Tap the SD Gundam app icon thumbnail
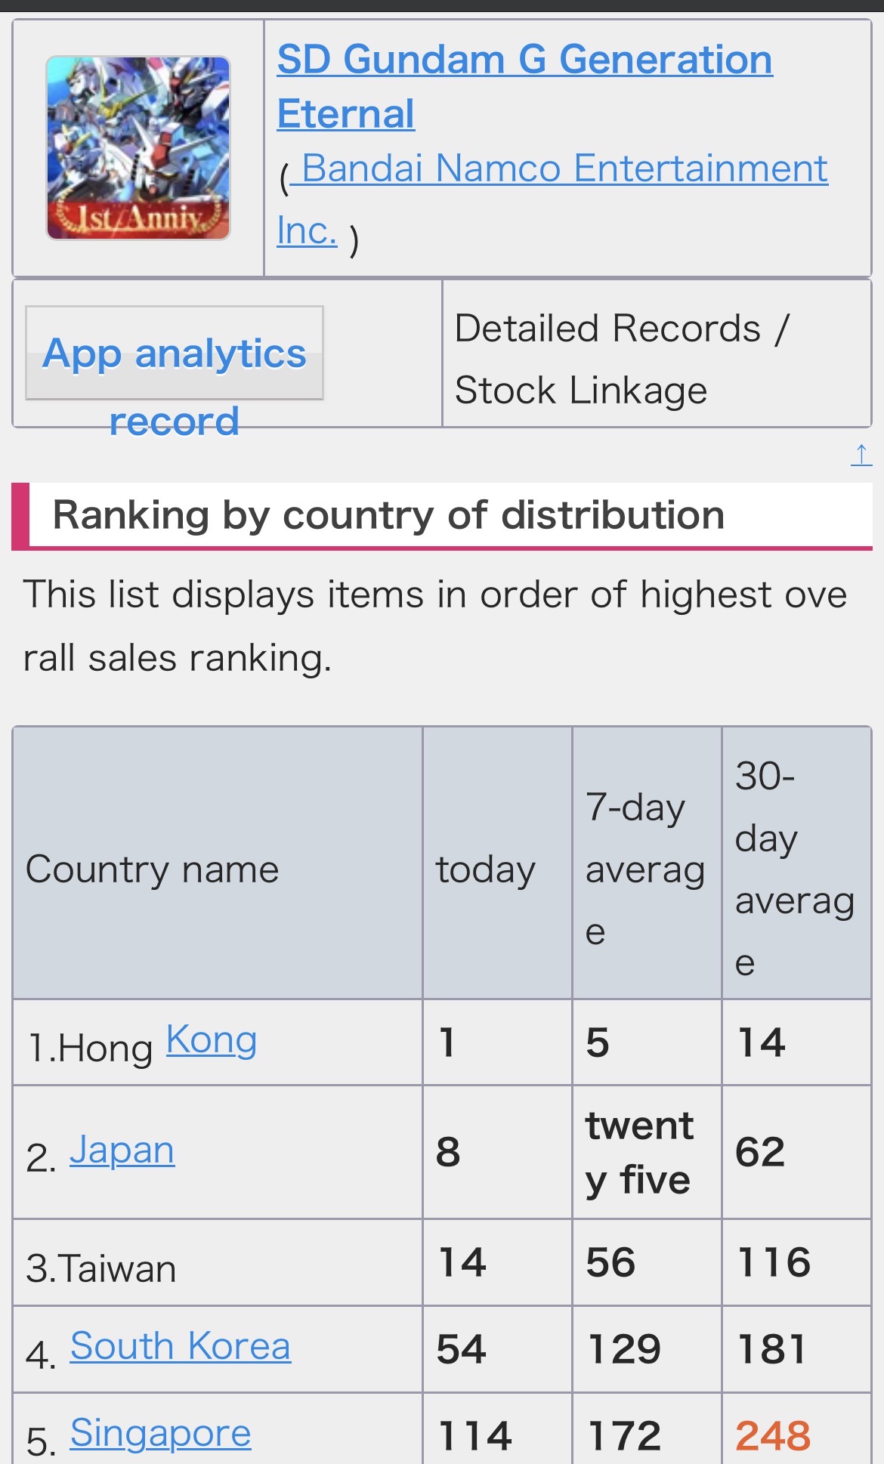The height and width of the screenshot is (1464, 884). (x=138, y=148)
